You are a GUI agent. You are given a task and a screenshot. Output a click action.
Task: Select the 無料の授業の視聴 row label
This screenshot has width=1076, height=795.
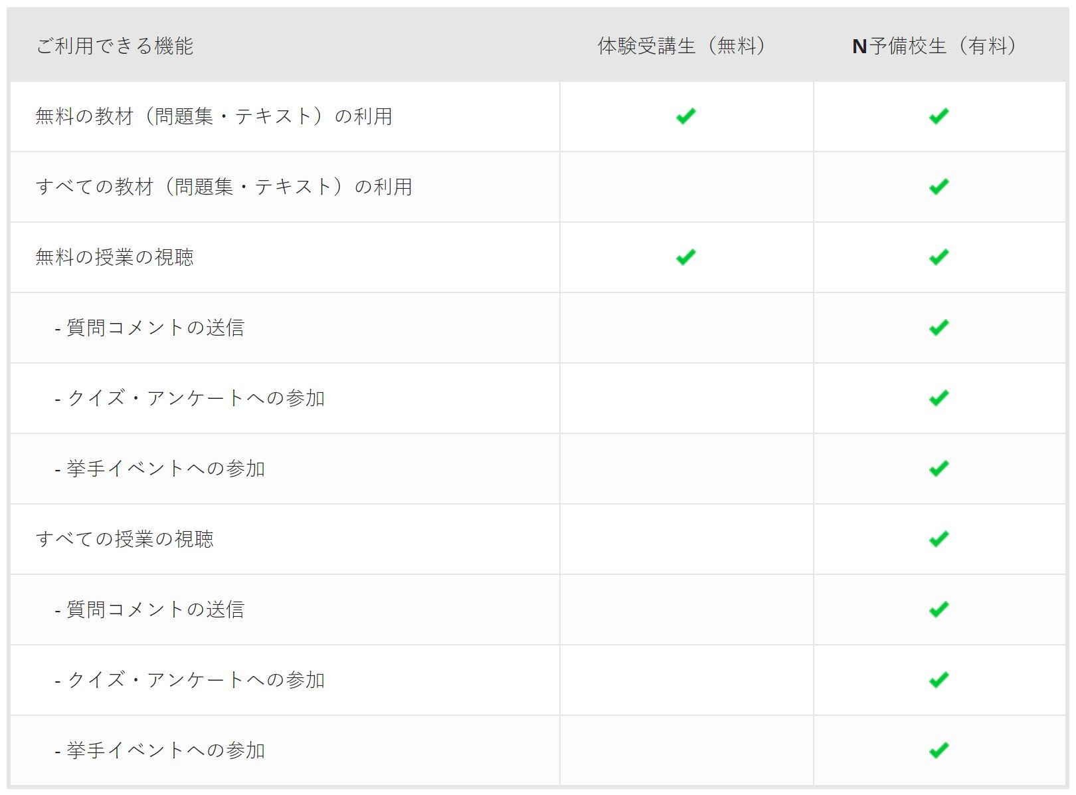114,257
